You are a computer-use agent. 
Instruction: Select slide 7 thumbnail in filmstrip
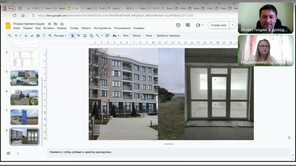25,117
